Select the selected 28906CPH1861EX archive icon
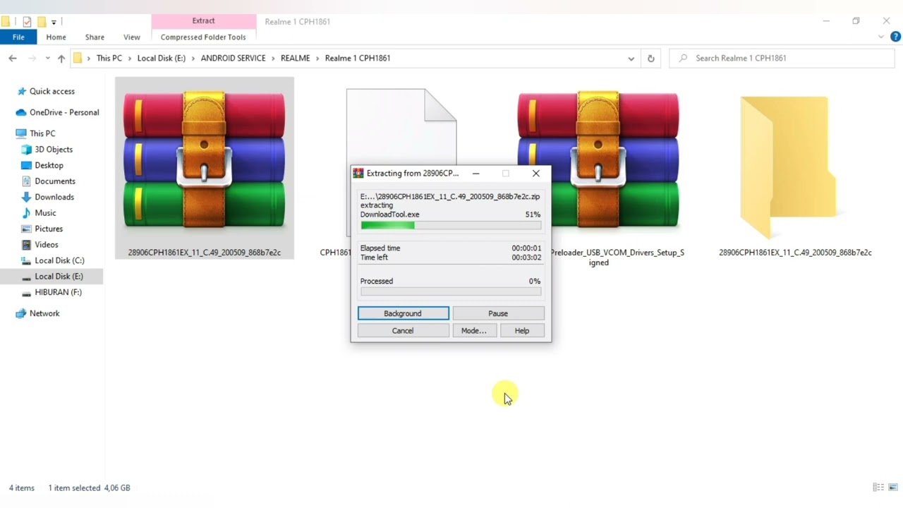The image size is (903, 508). point(205,160)
